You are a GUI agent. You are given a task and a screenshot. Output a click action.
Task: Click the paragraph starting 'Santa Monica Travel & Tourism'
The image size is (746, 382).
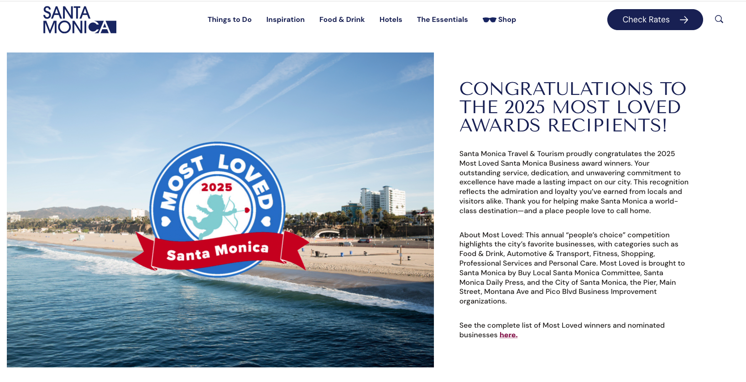pos(574,182)
